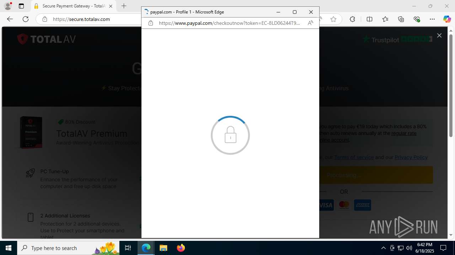Select the Mastercard payment icon
The height and width of the screenshot is (255, 455).
(x=344, y=205)
